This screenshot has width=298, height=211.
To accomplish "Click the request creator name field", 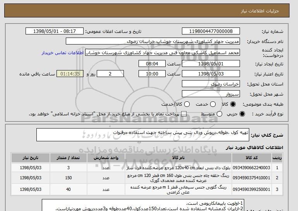I will click(x=163, y=53).
